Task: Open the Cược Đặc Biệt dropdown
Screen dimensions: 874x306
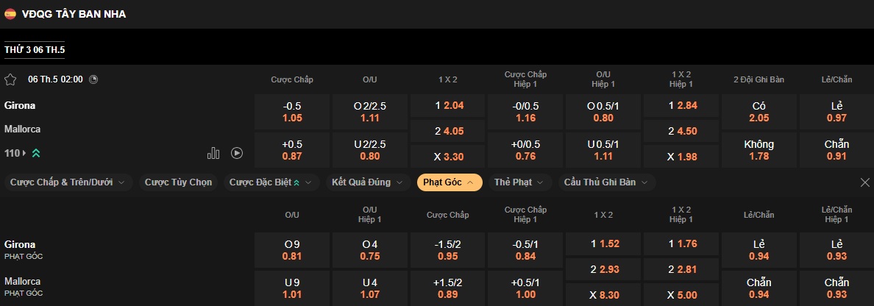Action: click(270, 182)
